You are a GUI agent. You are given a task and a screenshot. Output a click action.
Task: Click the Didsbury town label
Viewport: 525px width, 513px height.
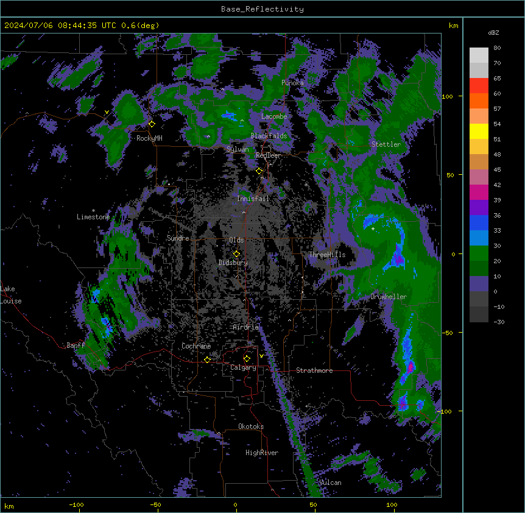coord(233,263)
